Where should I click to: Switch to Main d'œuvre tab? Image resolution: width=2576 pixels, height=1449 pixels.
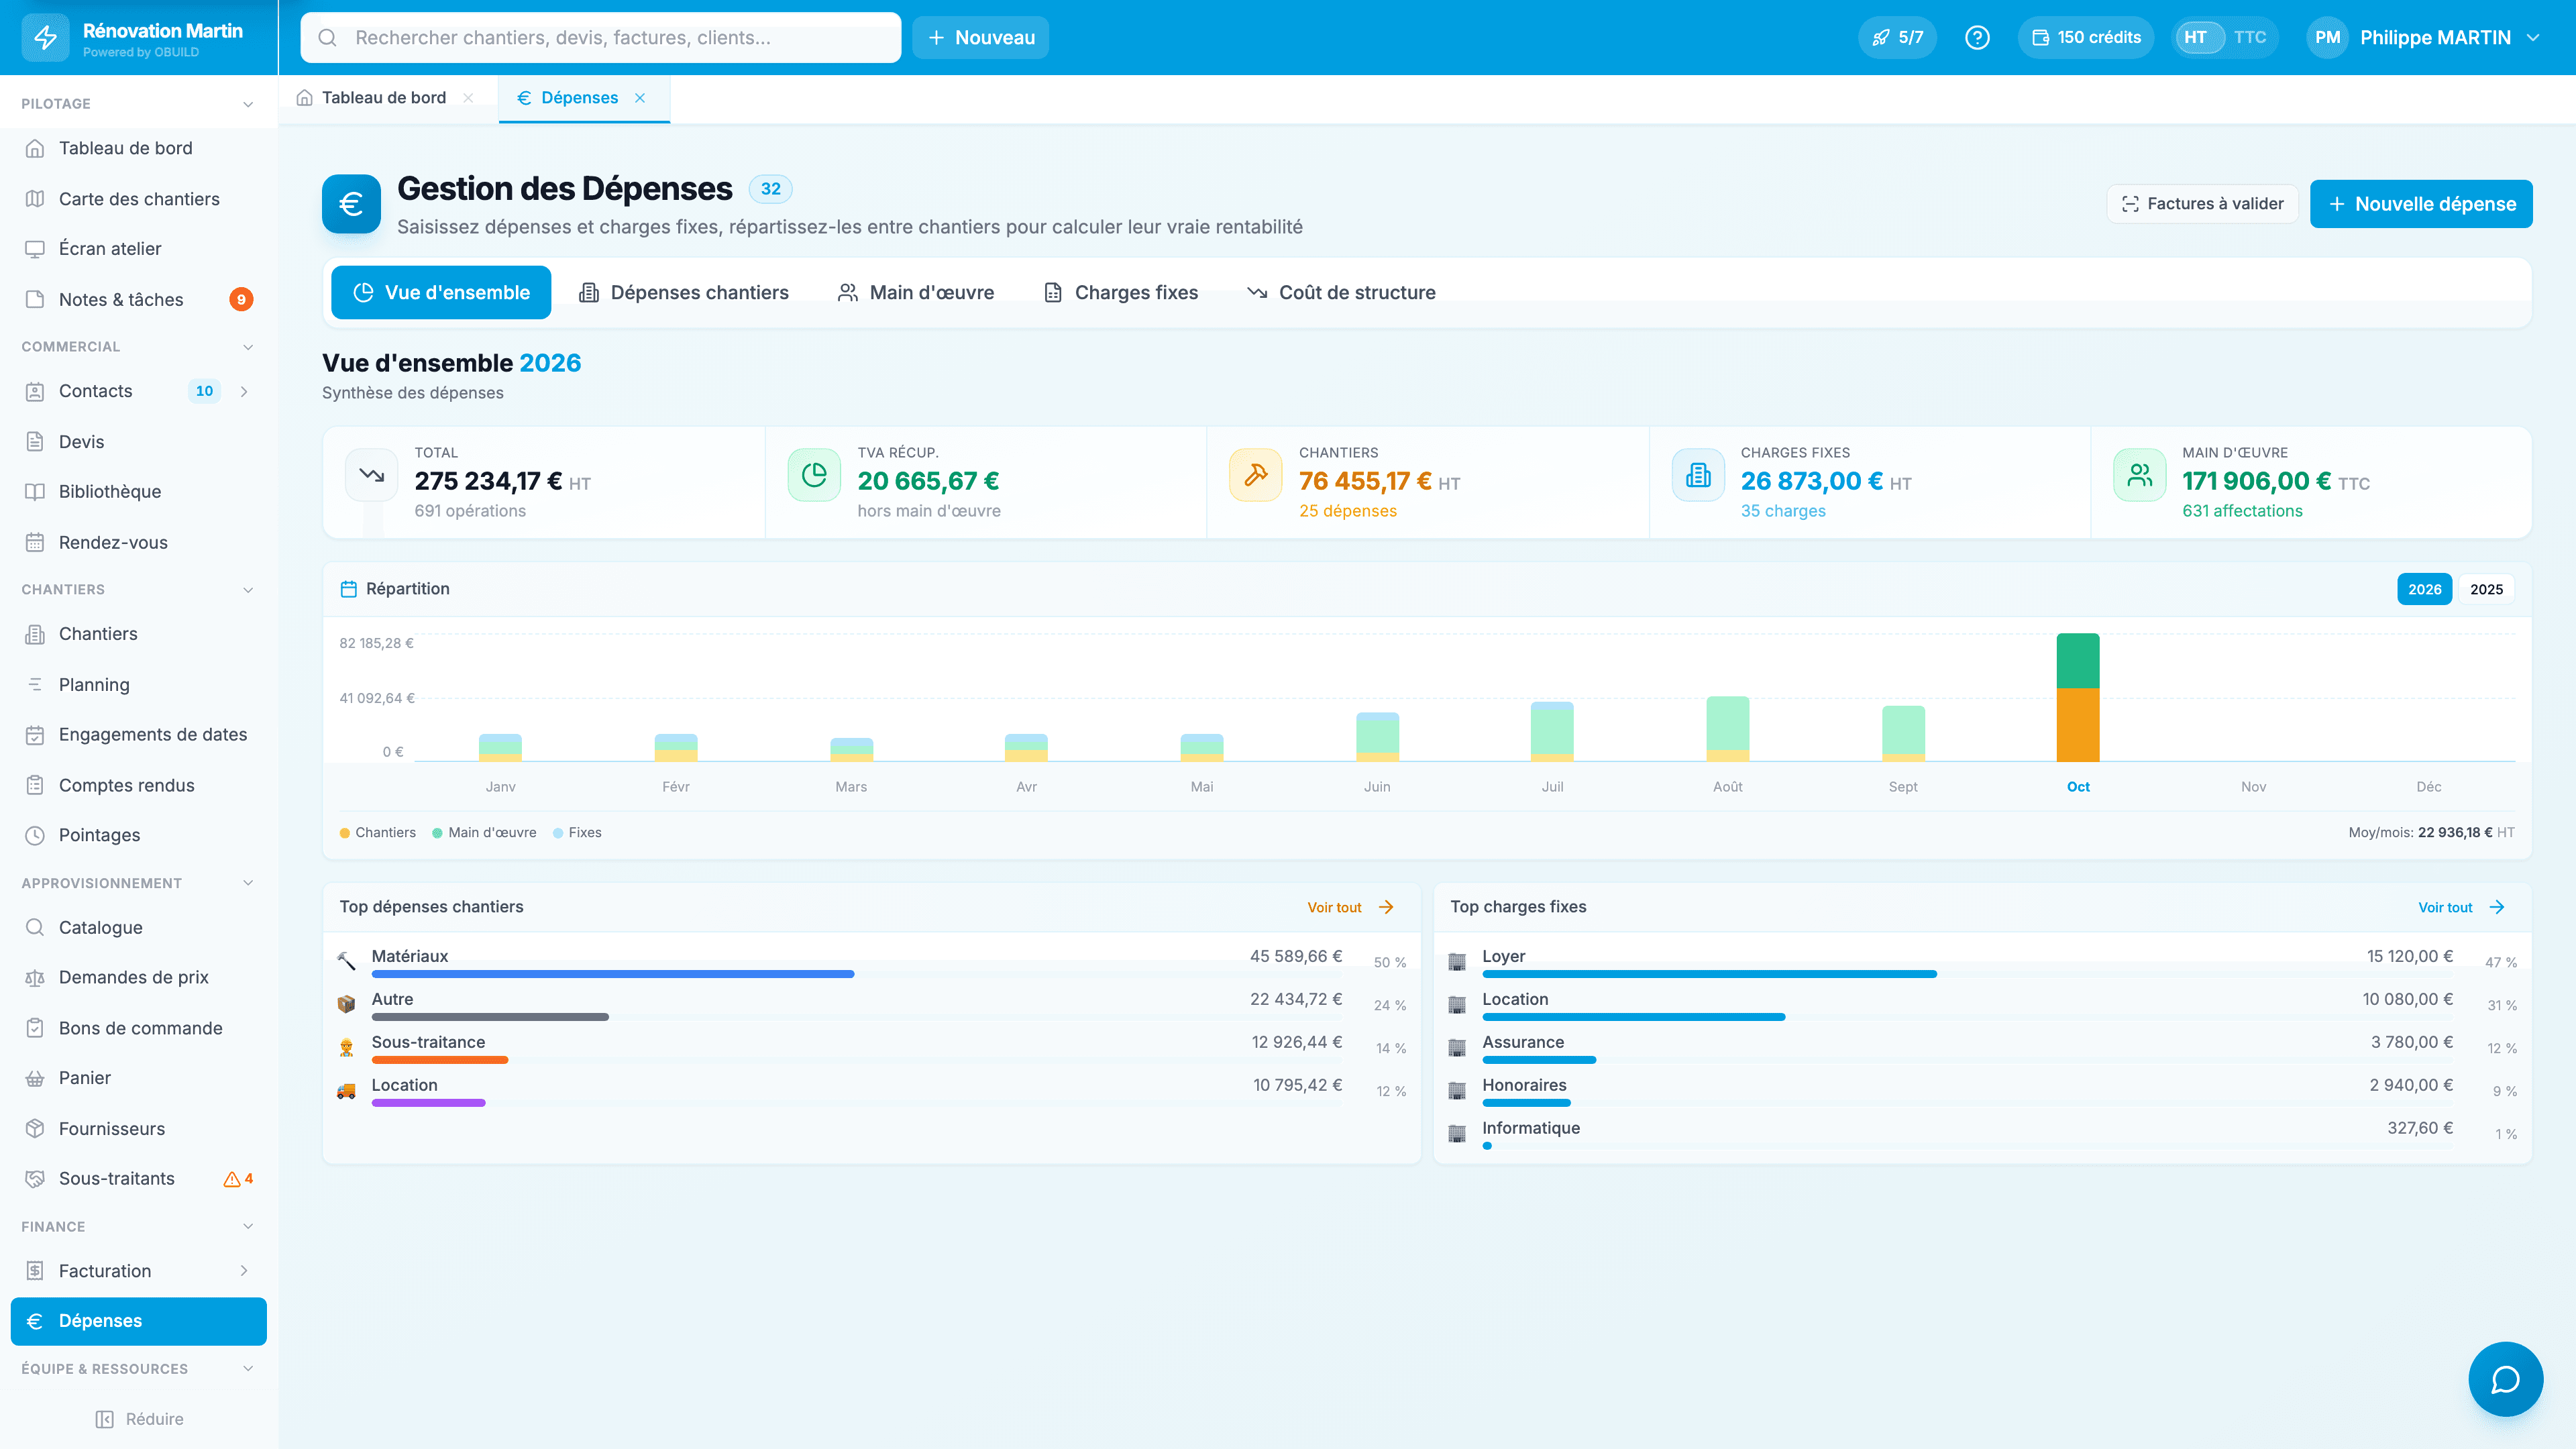click(916, 292)
